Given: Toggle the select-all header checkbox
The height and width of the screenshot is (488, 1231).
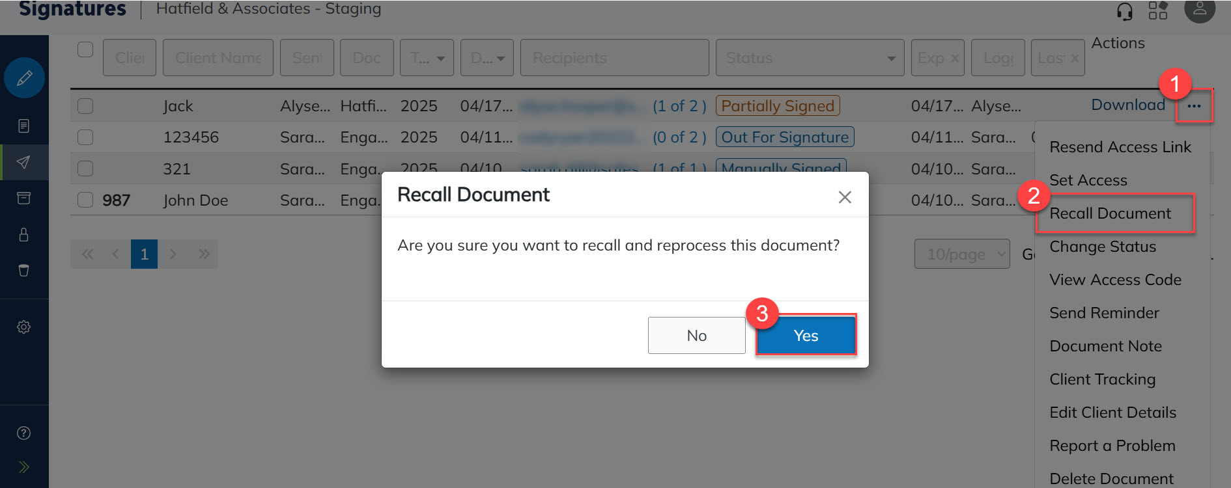Looking at the screenshot, I should pyautogui.click(x=85, y=49).
